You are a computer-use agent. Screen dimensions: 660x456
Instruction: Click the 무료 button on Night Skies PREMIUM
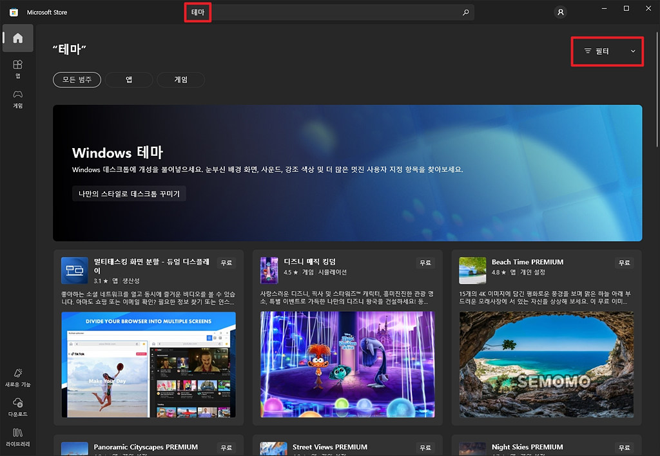(x=624, y=448)
